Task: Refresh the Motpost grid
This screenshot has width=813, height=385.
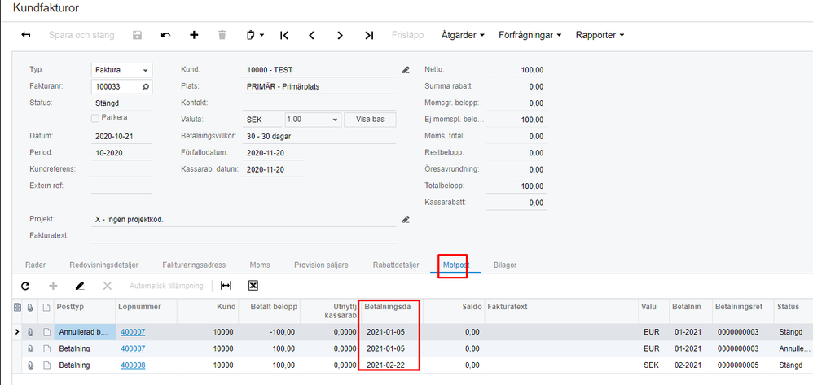Action: pyautogui.click(x=25, y=286)
